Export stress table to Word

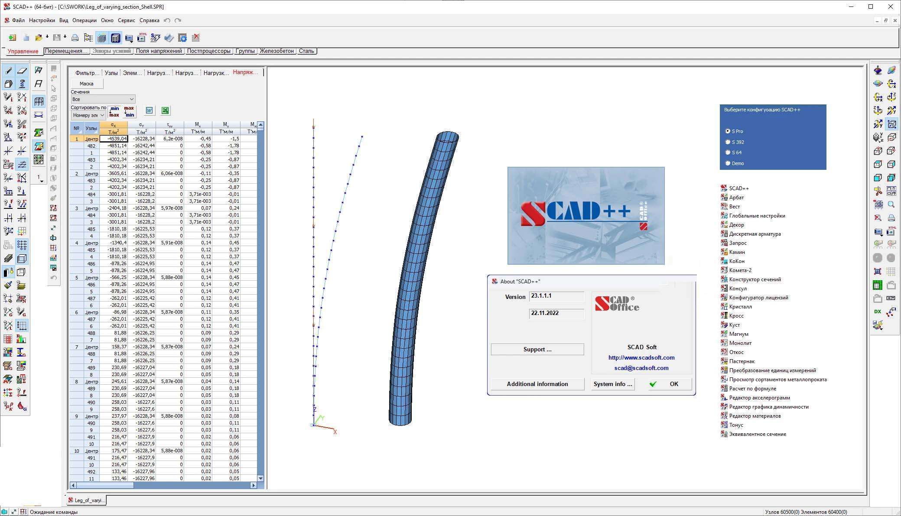(x=149, y=110)
